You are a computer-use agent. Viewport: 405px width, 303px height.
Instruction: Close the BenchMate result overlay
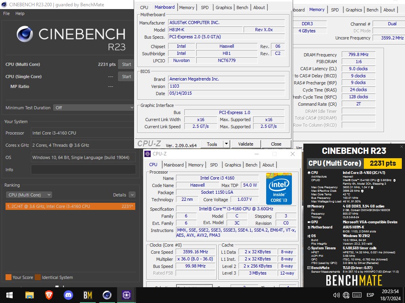click(x=401, y=147)
